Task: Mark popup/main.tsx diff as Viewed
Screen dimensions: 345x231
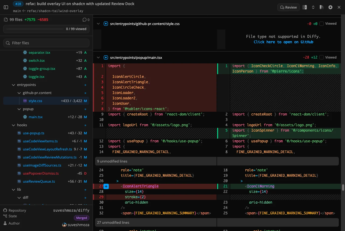Action: [x=322, y=57]
